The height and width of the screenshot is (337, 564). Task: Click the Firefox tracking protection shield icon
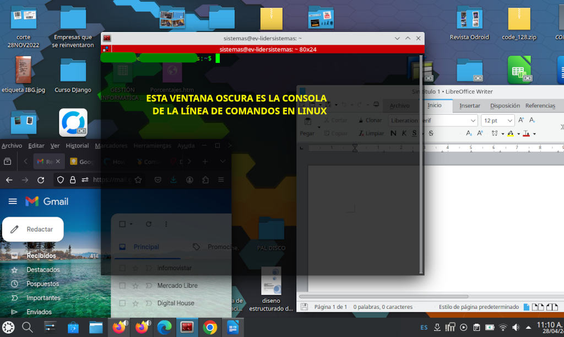[x=61, y=180]
